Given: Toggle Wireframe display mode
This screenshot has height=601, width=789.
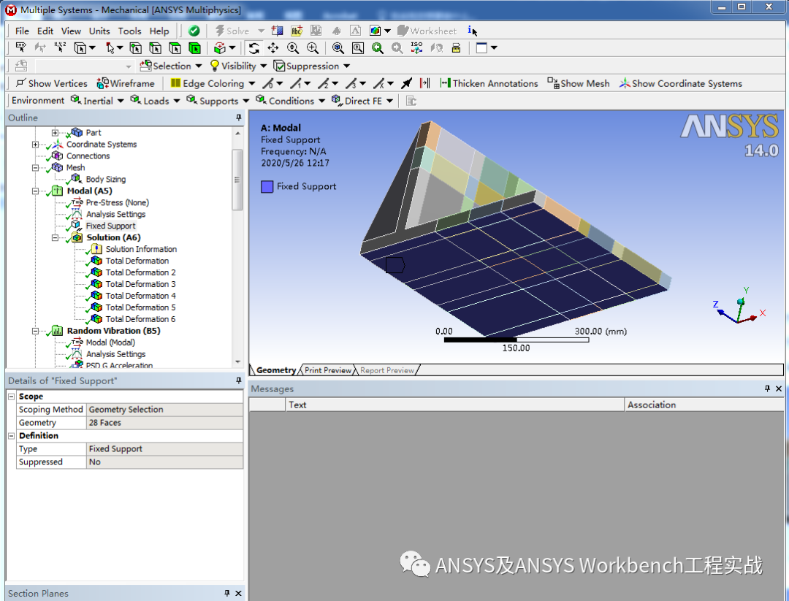Looking at the screenshot, I should pos(126,83).
